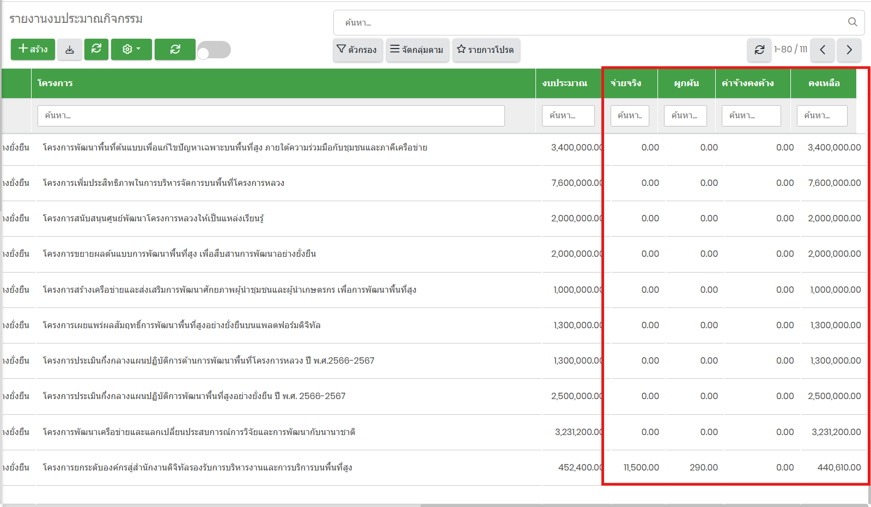This screenshot has height=507, width=871.
Task: Open the ตัวกรอง filter dropdown
Action: (357, 50)
